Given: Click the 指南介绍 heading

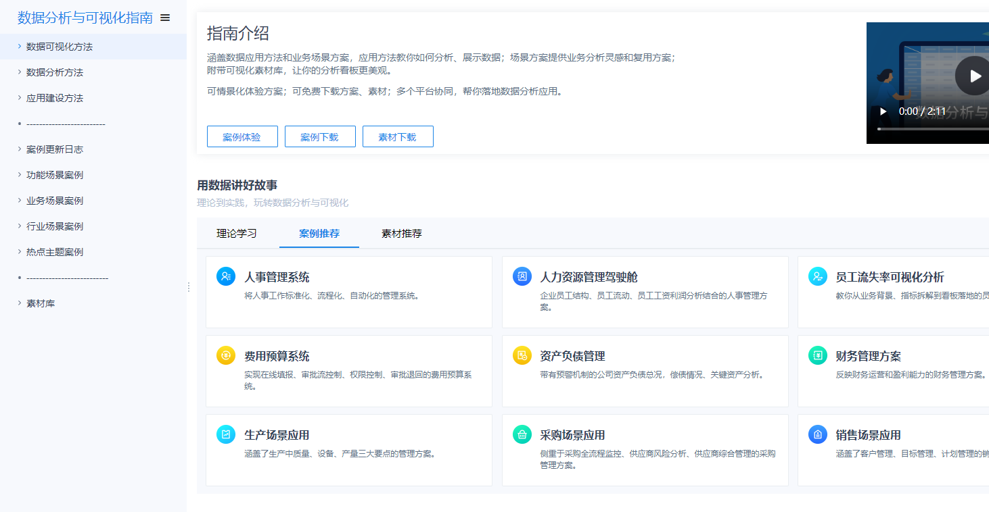Looking at the screenshot, I should tap(238, 33).
